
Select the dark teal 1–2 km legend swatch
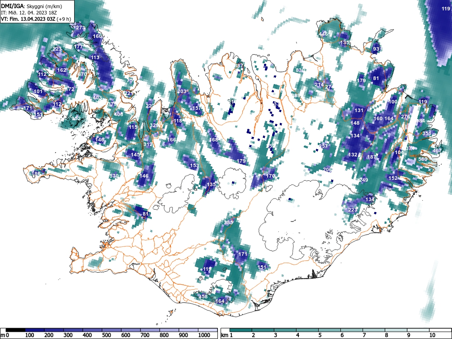point(241,330)
